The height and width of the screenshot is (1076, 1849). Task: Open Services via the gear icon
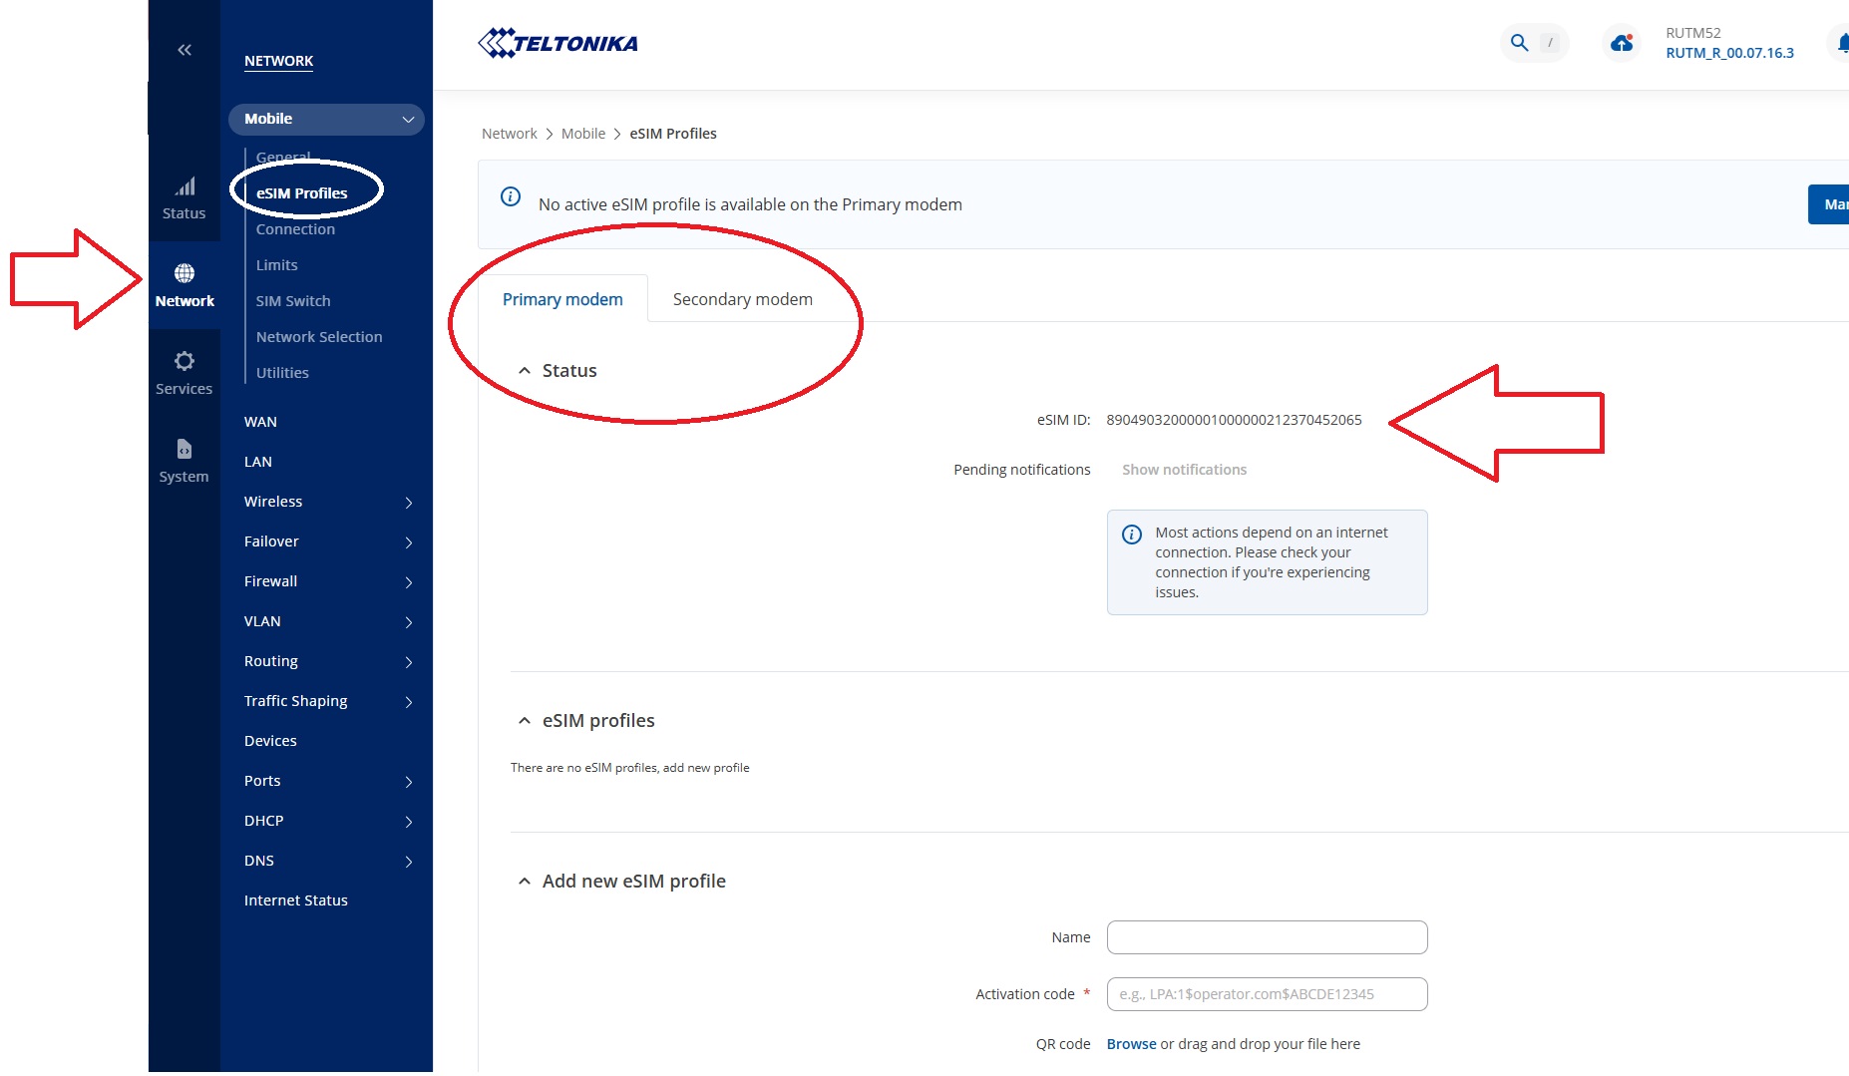tap(184, 361)
